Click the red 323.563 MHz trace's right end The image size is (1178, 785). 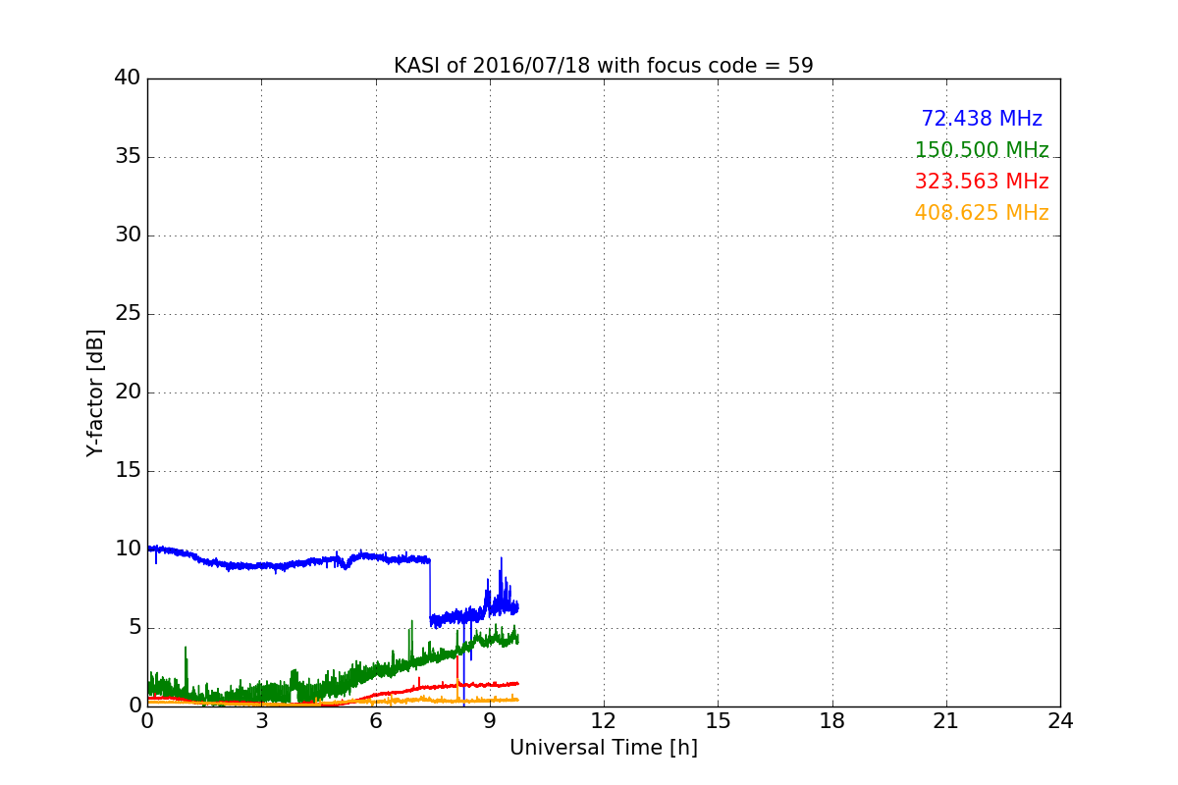(x=516, y=683)
